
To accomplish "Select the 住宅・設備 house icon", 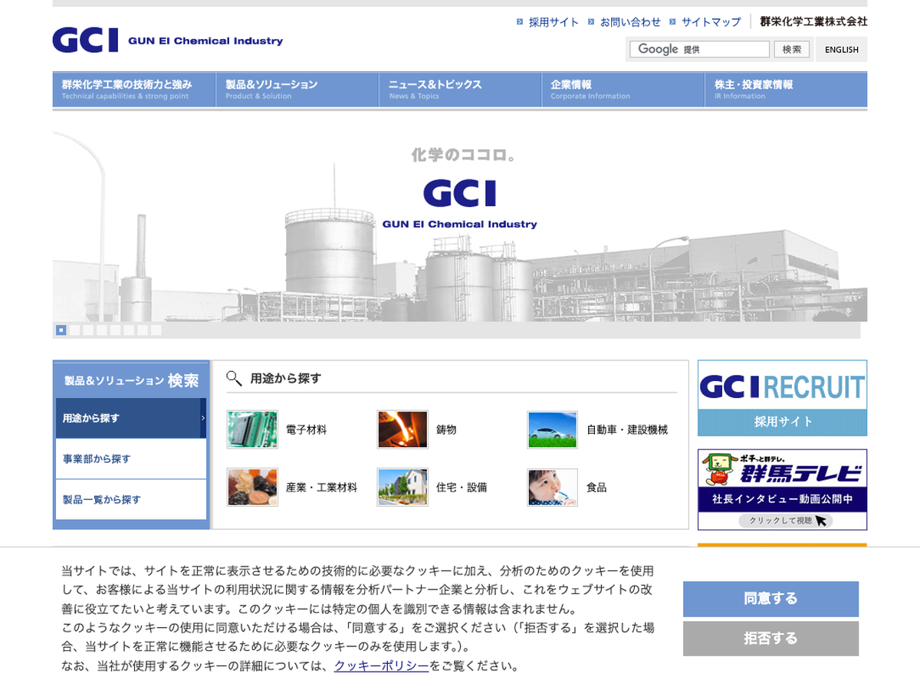I will (402, 487).
